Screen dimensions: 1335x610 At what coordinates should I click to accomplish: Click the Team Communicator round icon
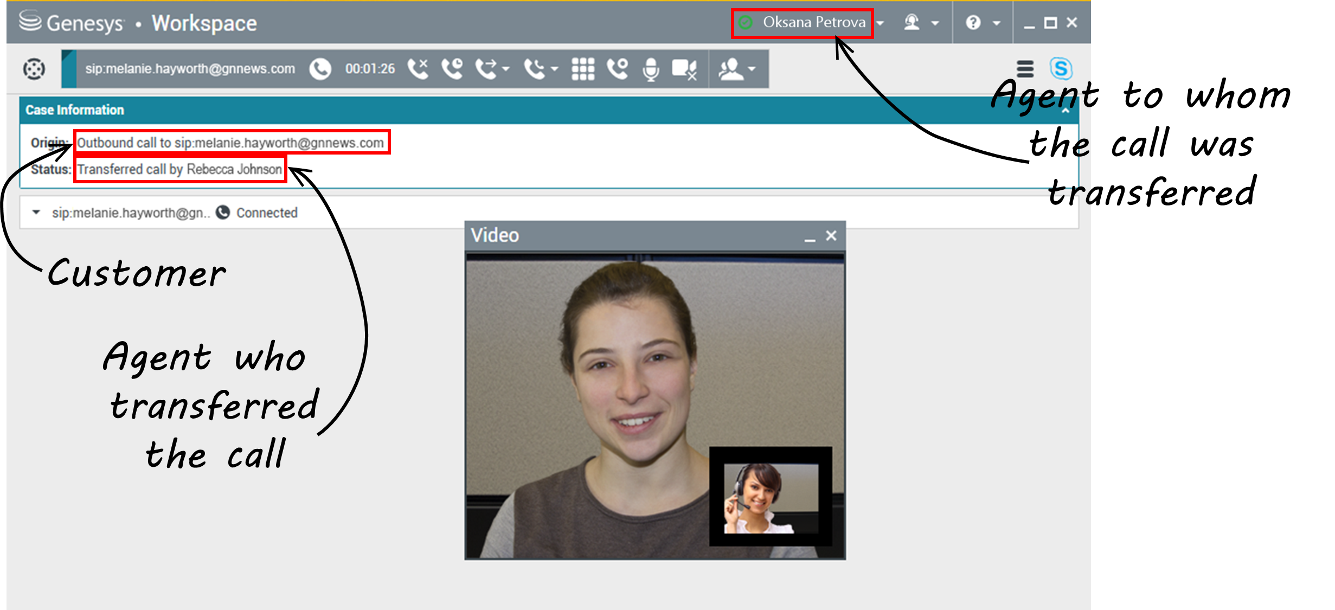[34, 69]
